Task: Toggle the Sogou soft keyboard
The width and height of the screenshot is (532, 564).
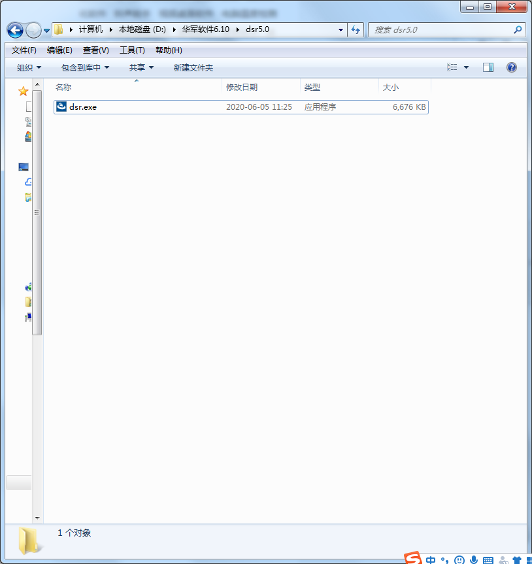Action: click(x=488, y=559)
